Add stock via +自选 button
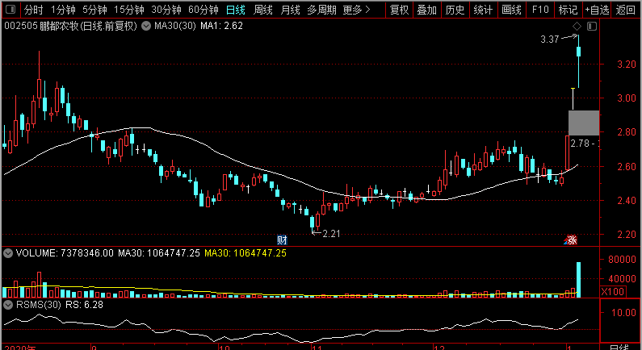Image resolution: width=642 pixels, height=350 pixels. click(x=597, y=10)
